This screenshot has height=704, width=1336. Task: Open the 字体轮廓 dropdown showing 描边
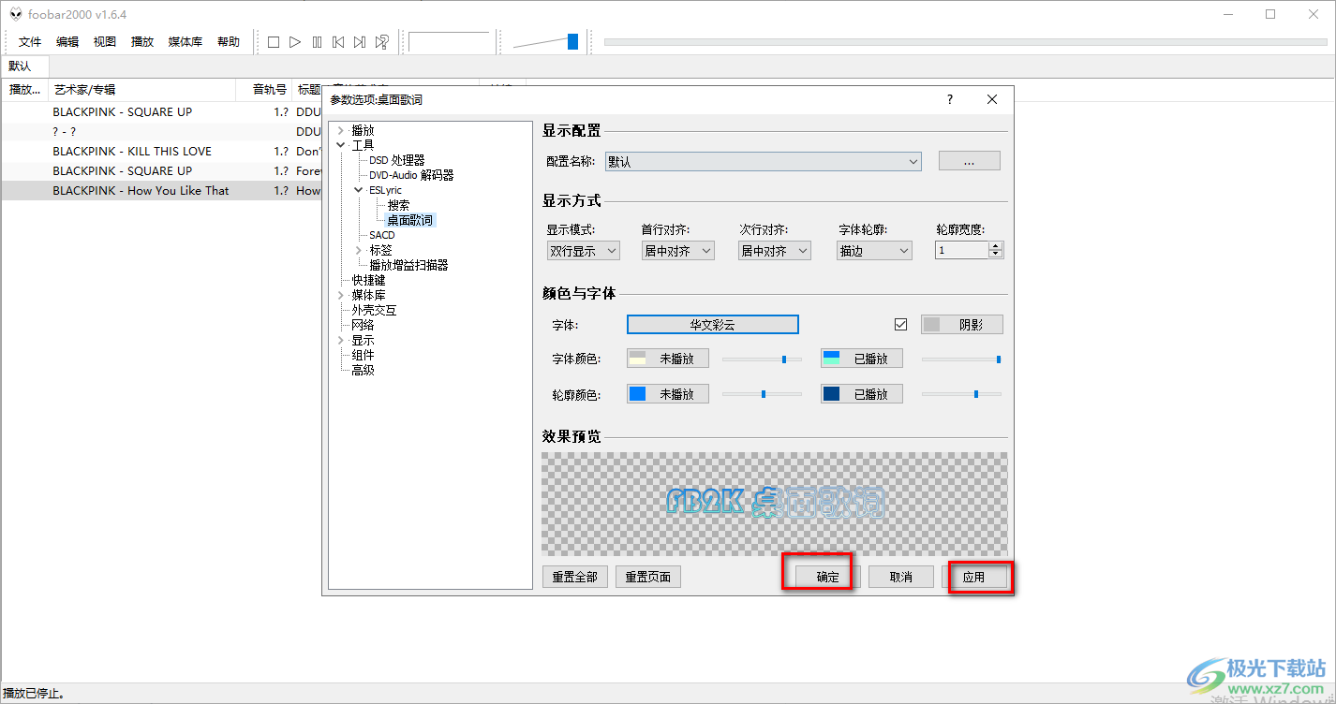pos(875,251)
